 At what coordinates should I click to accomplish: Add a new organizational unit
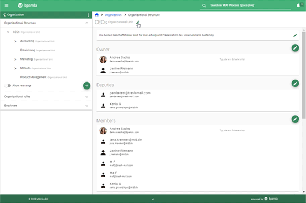pos(87,86)
